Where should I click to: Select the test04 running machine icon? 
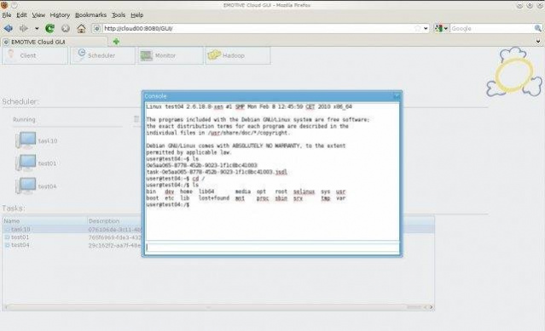click(x=26, y=185)
